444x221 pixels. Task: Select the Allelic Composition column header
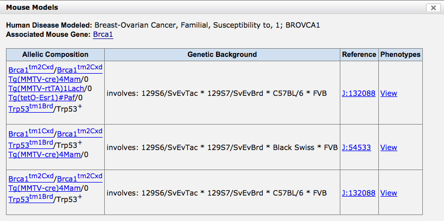[x=55, y=54]
